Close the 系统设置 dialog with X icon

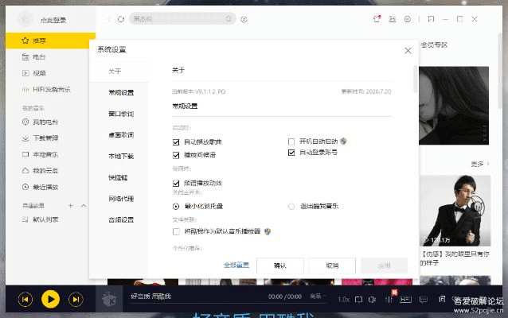pyautogui.click(x=408, y=50)
